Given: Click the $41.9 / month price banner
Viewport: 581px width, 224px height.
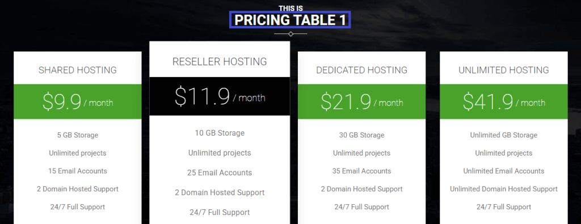Looking at the screenshot, I should point(504,102).
